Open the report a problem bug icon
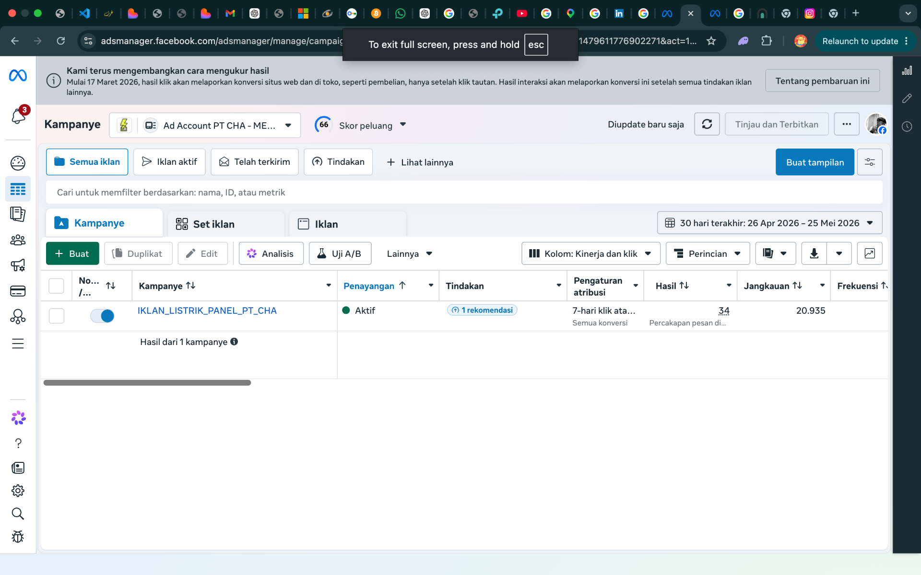921x575 pixels. tap(18, 537)
